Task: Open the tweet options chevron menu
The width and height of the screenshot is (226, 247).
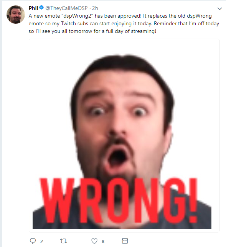Action: point(219,8)
